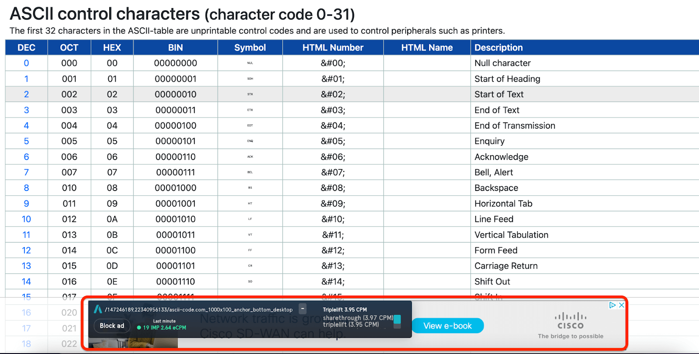Click the overlay logo icon beside ad path
This screenshot has width=699, height=354.
pos(98,309)
